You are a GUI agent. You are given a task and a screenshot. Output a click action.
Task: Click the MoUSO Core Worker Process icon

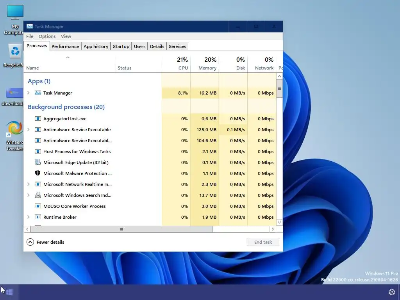[x=38, y=206]
